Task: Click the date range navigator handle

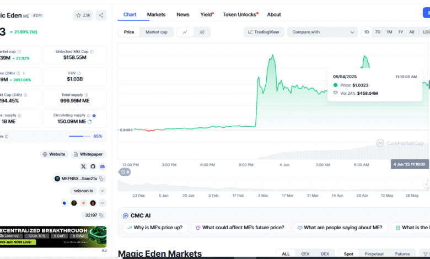Action: click(x=427, y=184)
